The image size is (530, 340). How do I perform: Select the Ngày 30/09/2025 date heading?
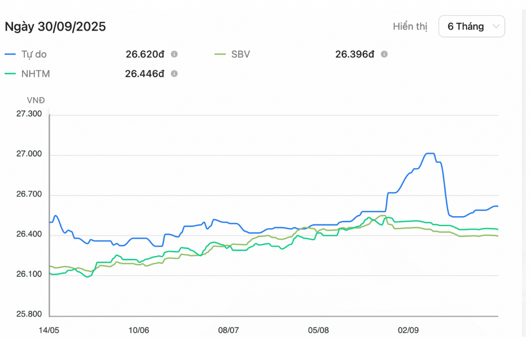coord(55,26)
